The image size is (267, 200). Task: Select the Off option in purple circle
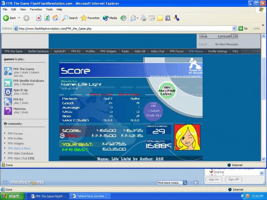(153, 106)
